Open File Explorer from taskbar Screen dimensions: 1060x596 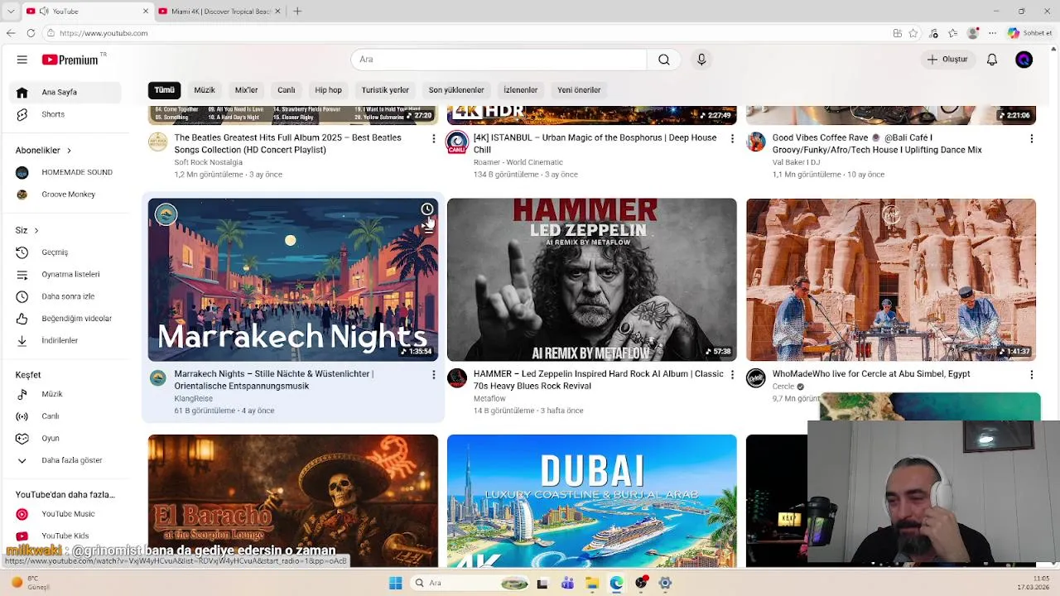[592, 584]
